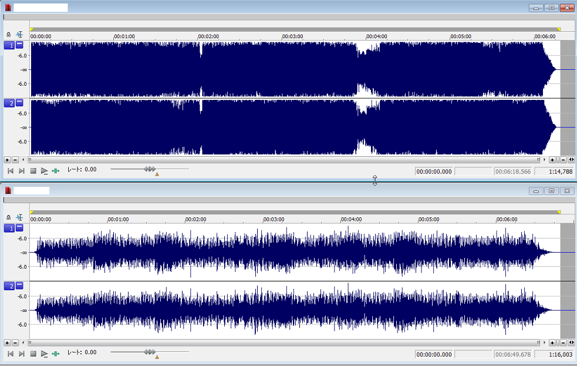Select the edit tool icon in the upper data window
The width and height of the screenshot is (577, 366).
pyautogui.click(x=19, y=35)
